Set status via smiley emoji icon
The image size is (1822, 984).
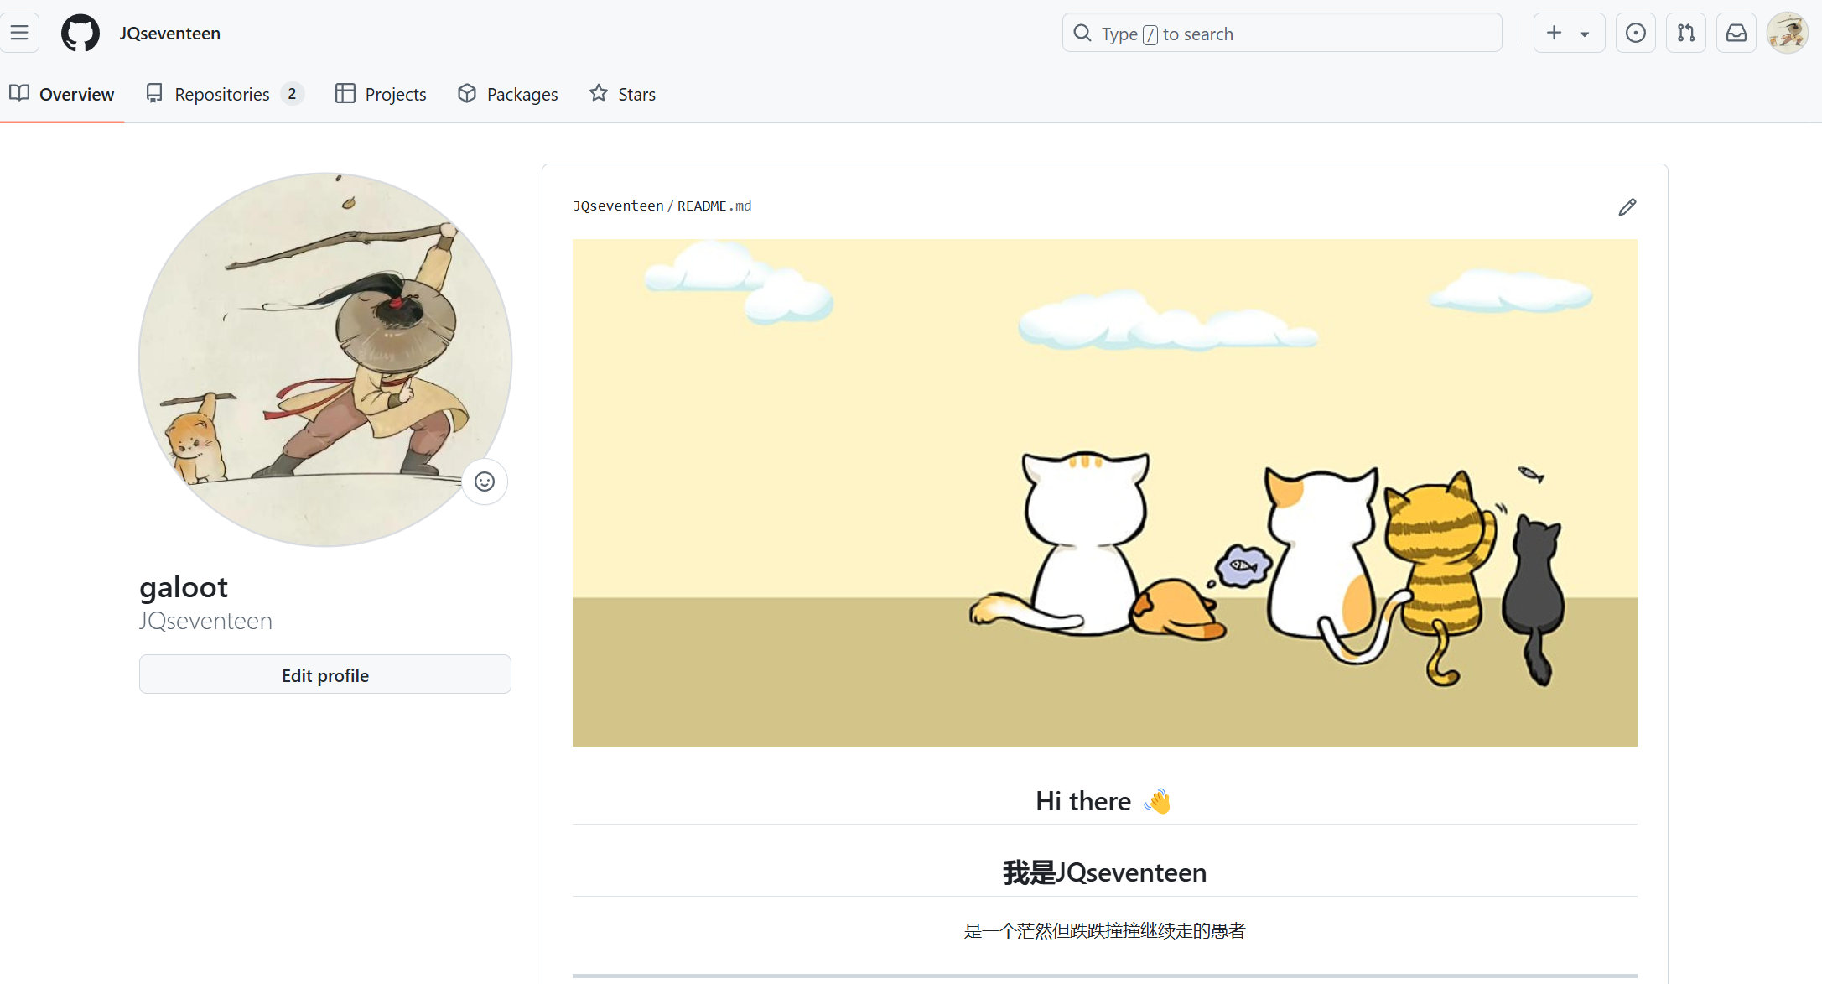pos(485,482)
